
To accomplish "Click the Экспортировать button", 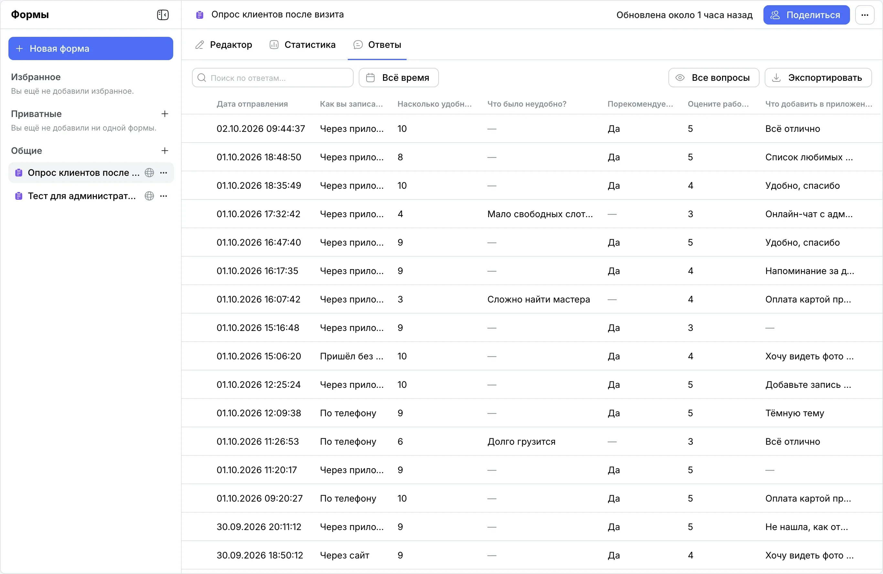I will [818, 78].
